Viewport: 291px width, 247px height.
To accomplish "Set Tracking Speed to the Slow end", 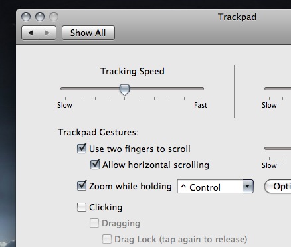I will 65,89.
